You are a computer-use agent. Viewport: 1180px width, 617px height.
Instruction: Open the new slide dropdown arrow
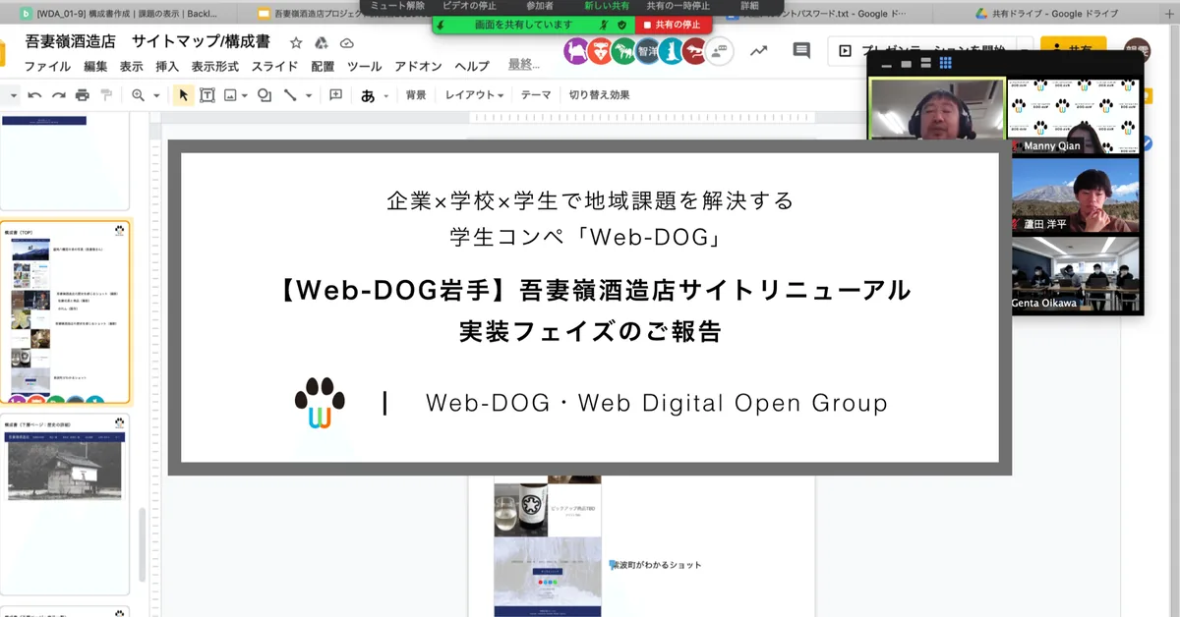[13, 95]
